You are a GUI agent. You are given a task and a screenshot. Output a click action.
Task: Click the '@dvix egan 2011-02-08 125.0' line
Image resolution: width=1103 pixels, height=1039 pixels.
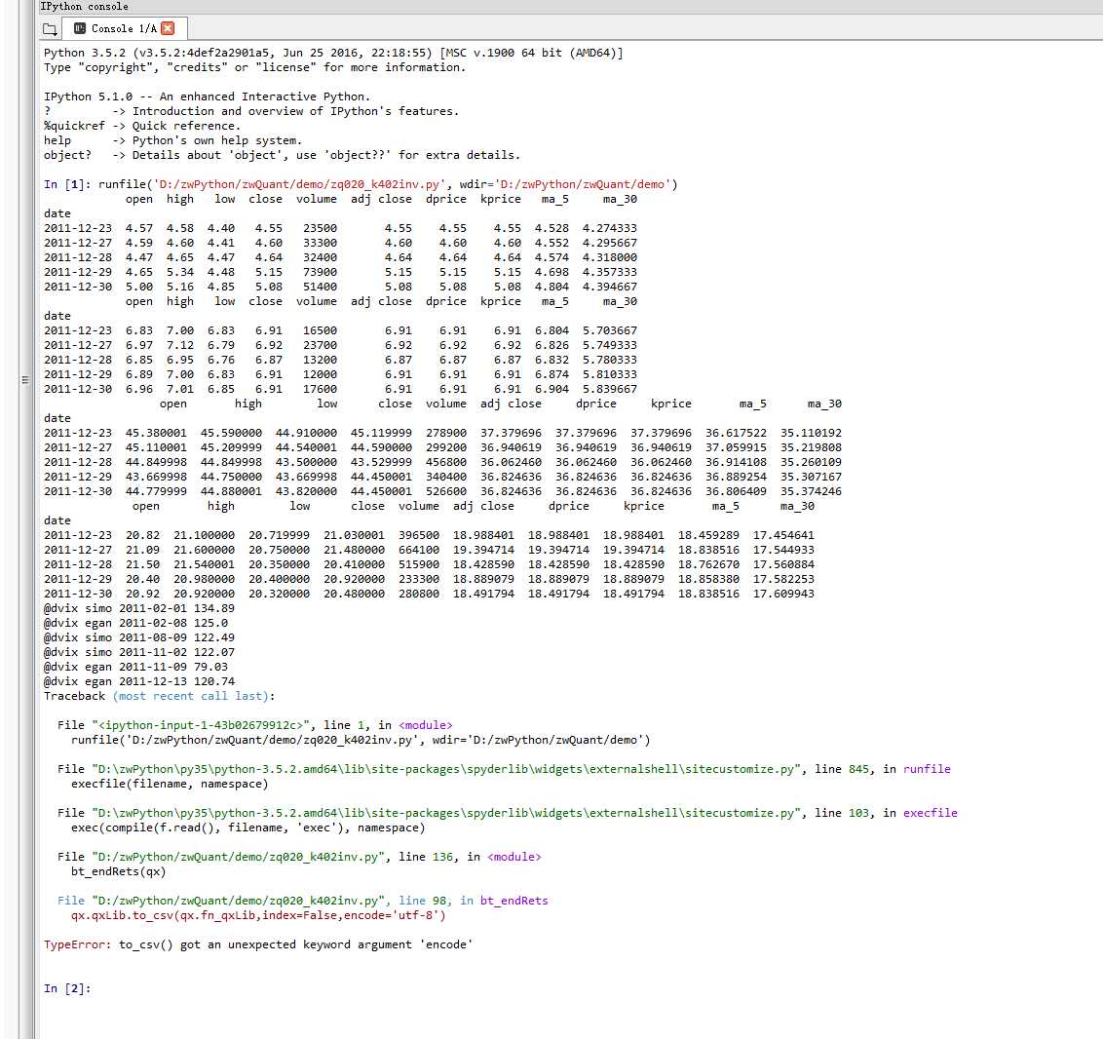pyautogui.click(x=135, y=623)
